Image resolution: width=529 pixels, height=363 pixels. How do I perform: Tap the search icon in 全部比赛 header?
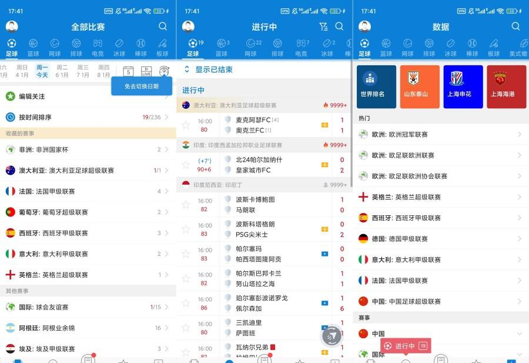point(163,26)
